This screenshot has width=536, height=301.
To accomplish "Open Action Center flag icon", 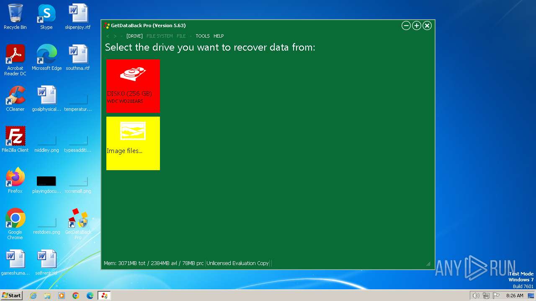I will click(496, 296).
